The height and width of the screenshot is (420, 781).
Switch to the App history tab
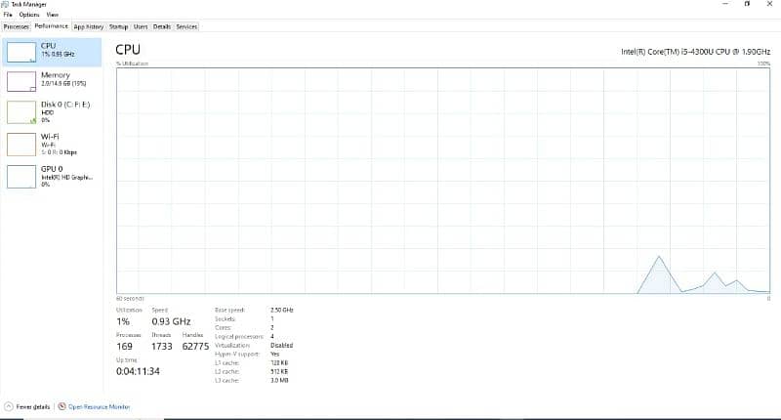pyautogui.click(x=89, y=27)
